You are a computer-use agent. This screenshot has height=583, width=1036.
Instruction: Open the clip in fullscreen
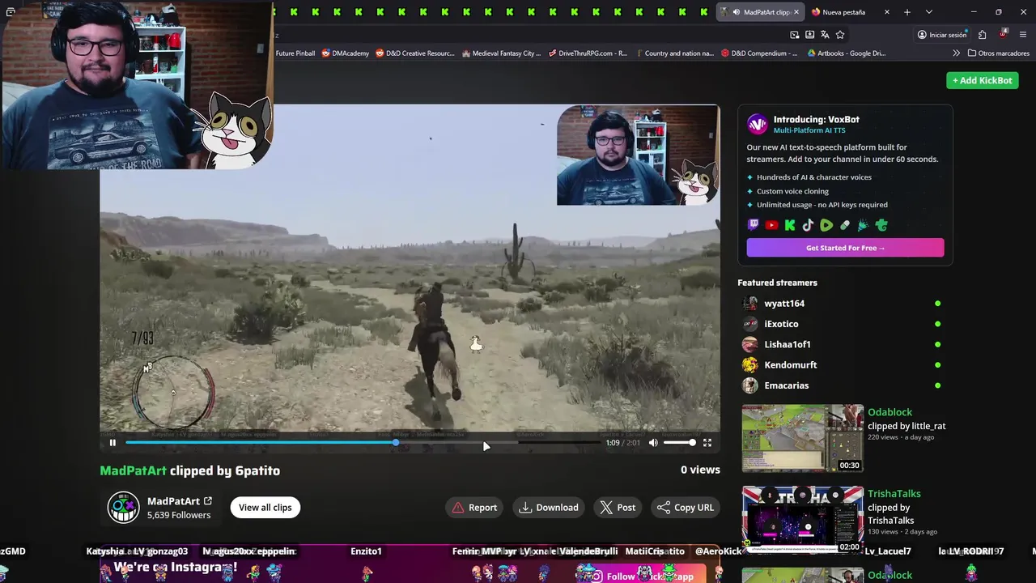click(x=707, y=443)
